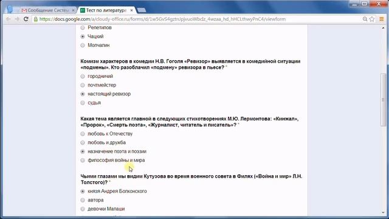Click scrollbar up arrow
Screen dimensions: 389x219
pos(384,27)
